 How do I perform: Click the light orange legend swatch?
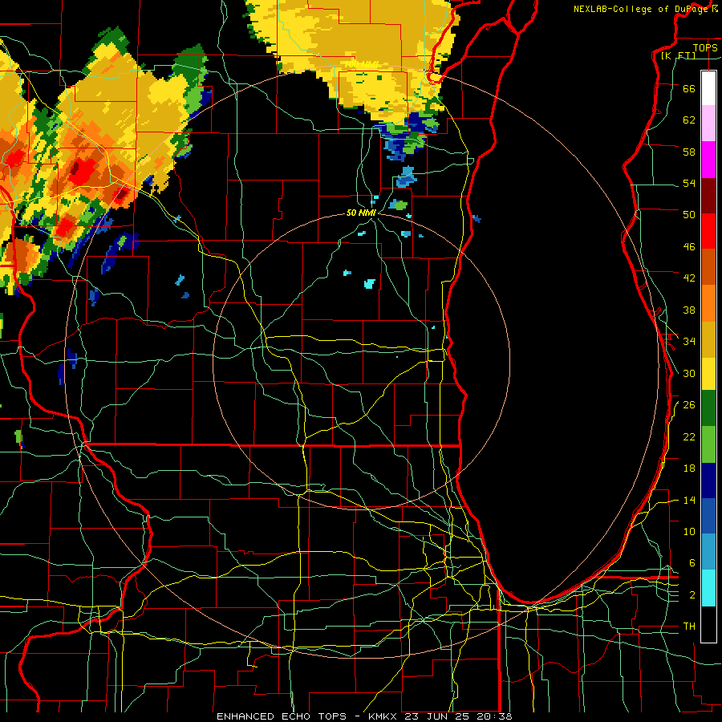click(x=708, y=302)
